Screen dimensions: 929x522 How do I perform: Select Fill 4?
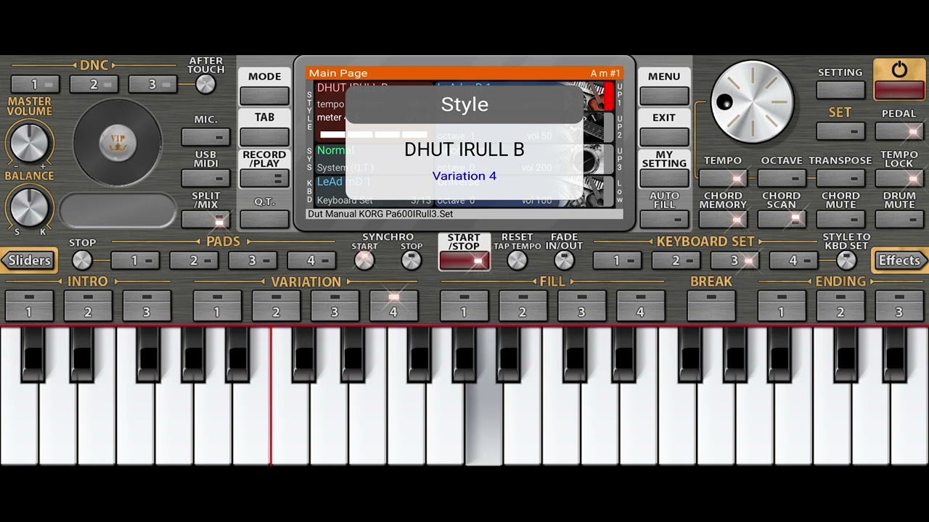(640, 305)
